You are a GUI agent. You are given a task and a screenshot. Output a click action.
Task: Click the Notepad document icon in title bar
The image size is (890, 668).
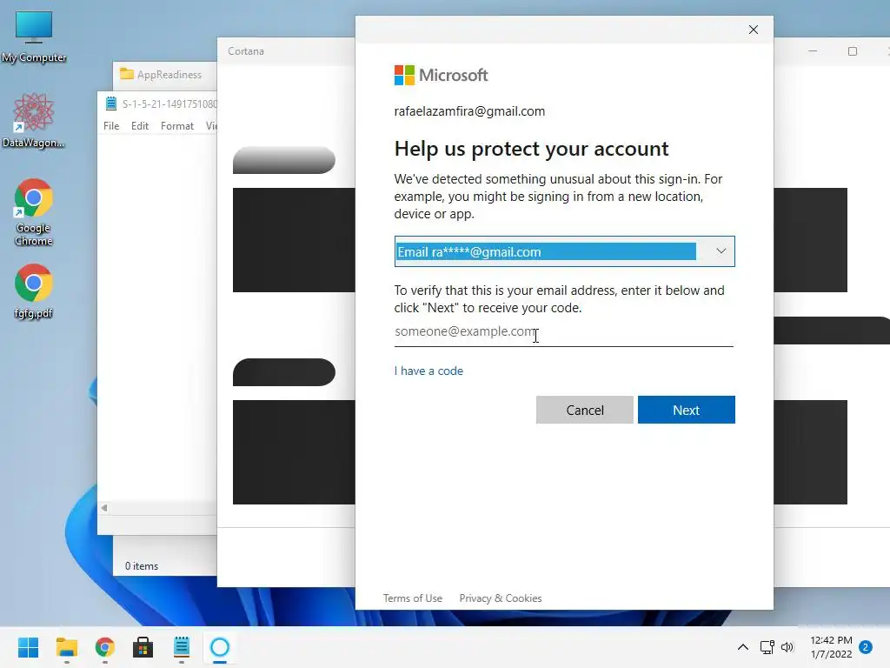pyautogui.click(x=110, y=104)
